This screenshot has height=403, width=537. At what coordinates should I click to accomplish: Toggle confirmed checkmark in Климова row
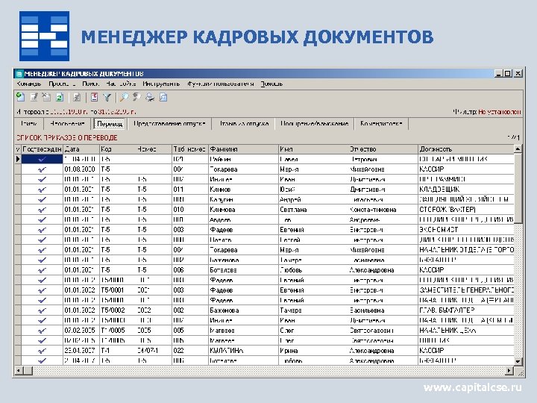tap(42, 210)
